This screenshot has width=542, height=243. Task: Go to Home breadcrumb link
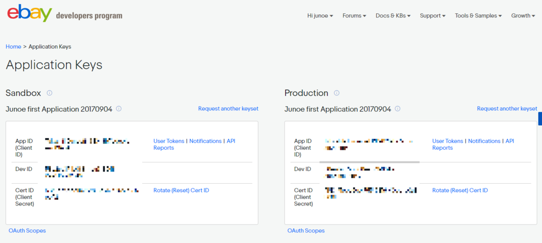click(x=13, y=47)
